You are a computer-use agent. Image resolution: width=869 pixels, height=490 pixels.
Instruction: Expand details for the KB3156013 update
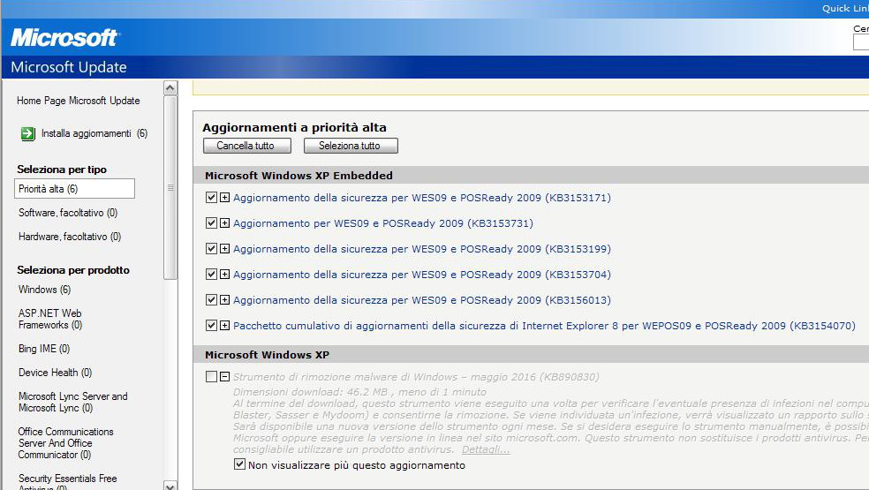click(224, 300)
